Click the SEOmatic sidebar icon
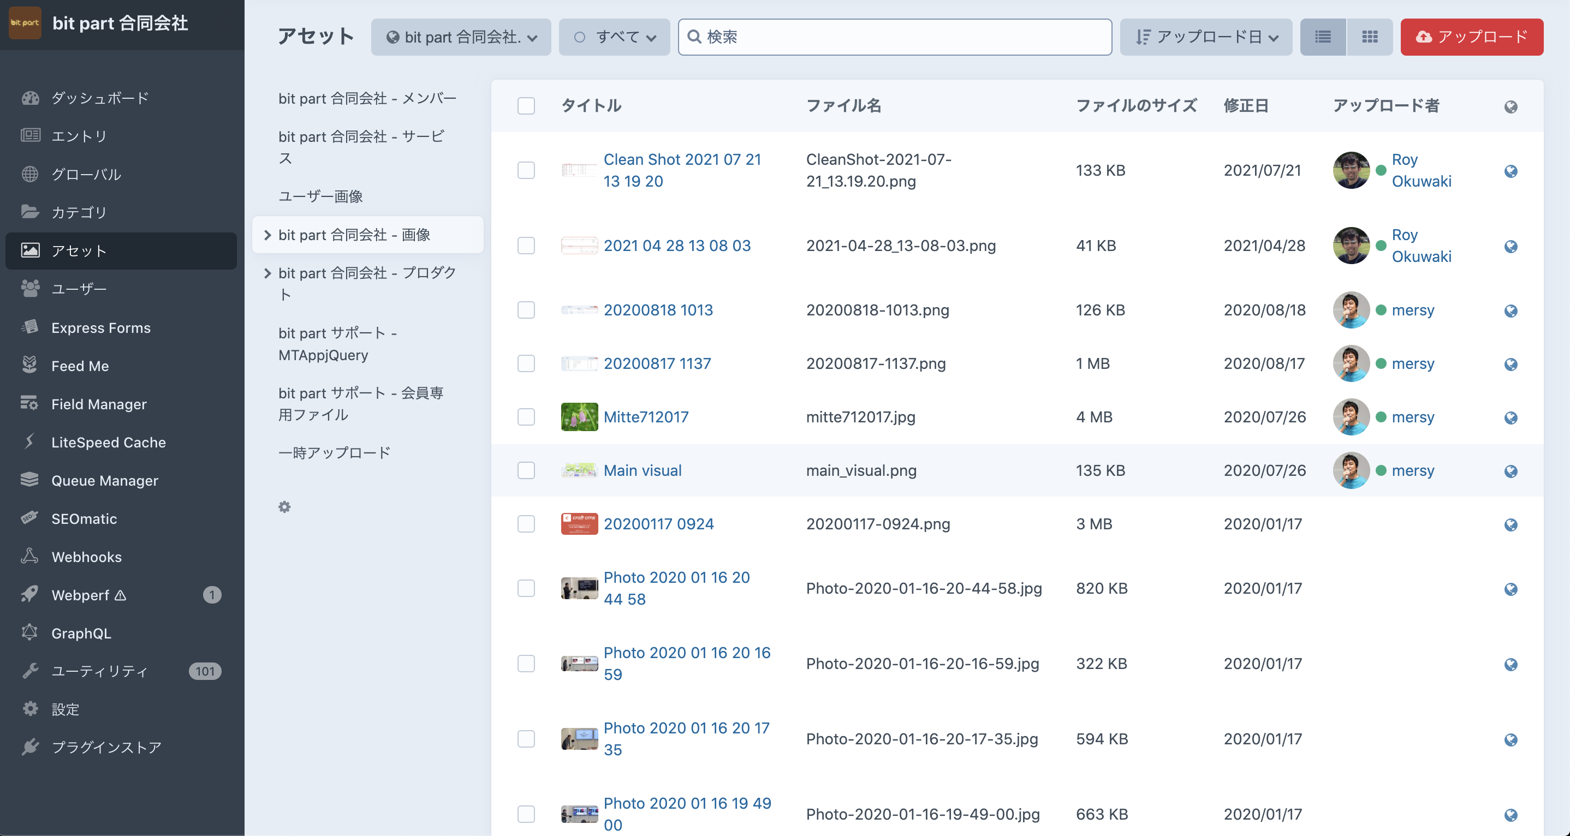Viewport: 1570px width, 836px height. coord(30,518)
